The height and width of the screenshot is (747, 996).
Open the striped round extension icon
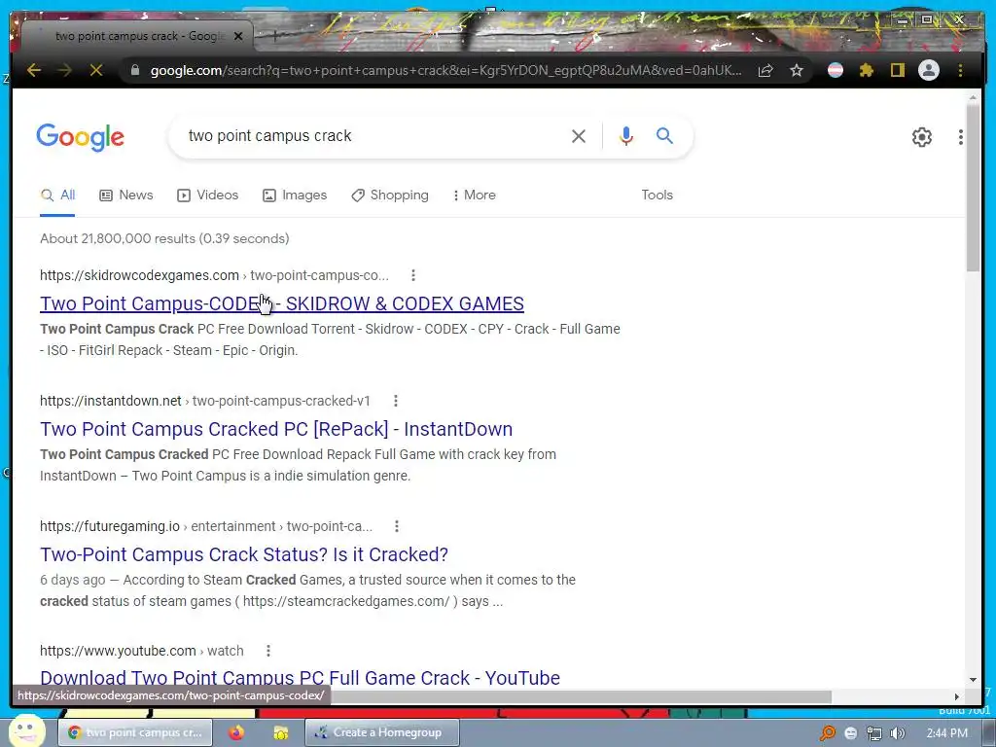click(836, 70)
